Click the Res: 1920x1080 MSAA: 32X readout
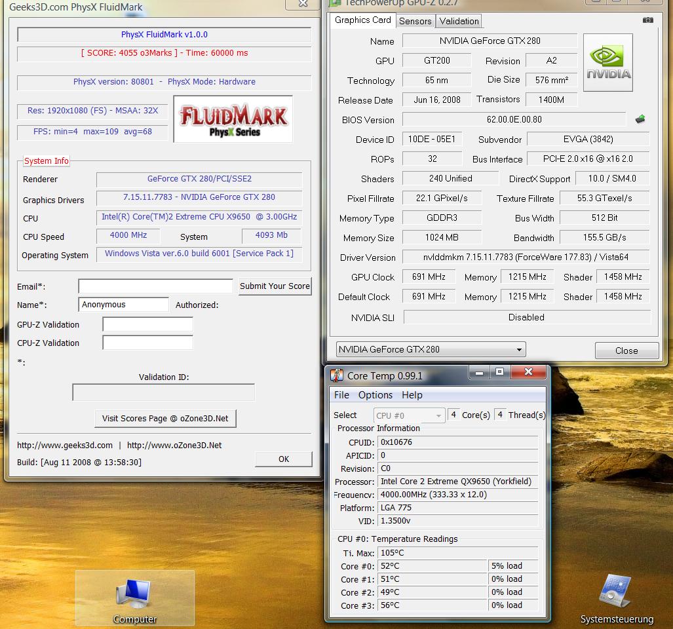The width and height of the screenshot is (673, 629). [92, 111]
